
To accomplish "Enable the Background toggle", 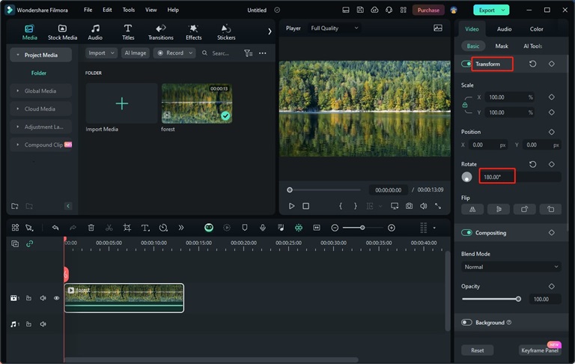I will [x=466, y=323].
